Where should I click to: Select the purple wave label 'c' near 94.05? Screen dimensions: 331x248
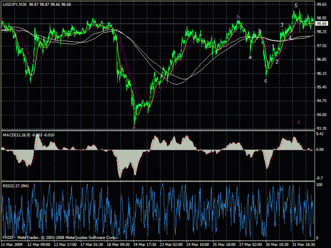[299, 122]
